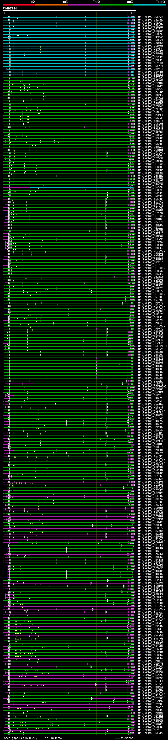Open hit UniRef100_Q9LKZ6 label
The width and height of the screenshot is (168, 740).
pyautogui.click(x=151, y=17)
